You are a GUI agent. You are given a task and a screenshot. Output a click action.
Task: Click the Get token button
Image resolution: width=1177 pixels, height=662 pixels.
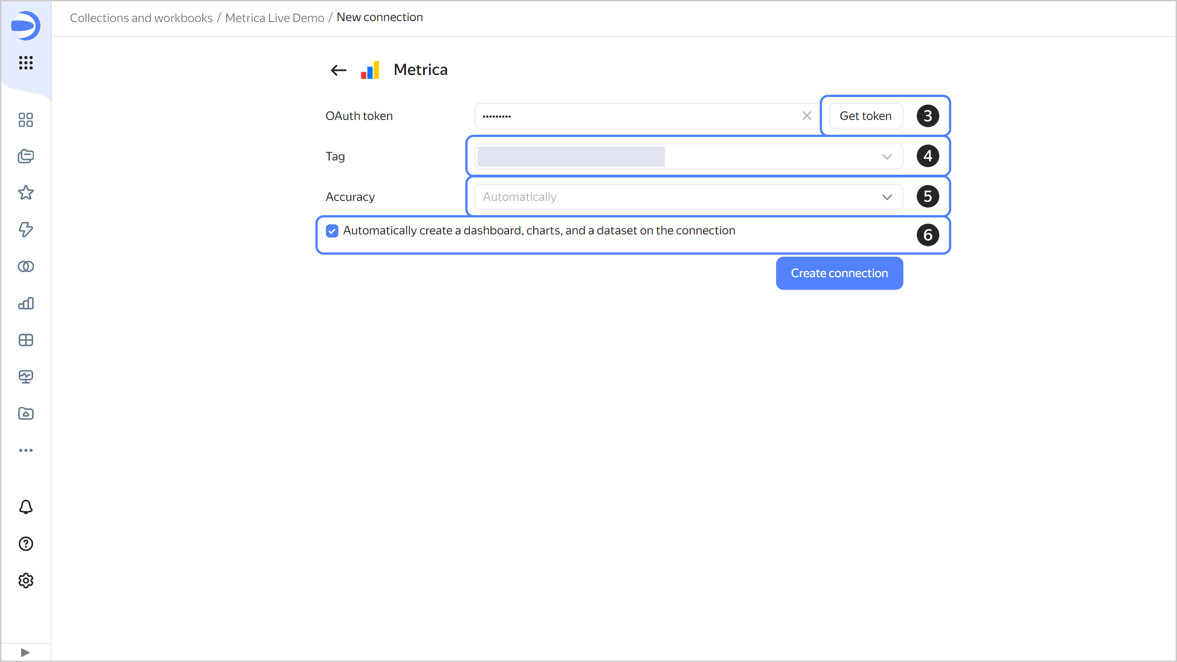tap(865, 116)
